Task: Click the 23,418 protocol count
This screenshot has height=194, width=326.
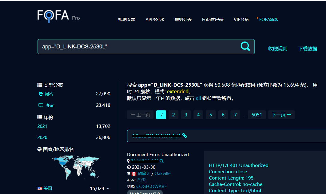Action: pyautogui.click(x=103, y=105)
